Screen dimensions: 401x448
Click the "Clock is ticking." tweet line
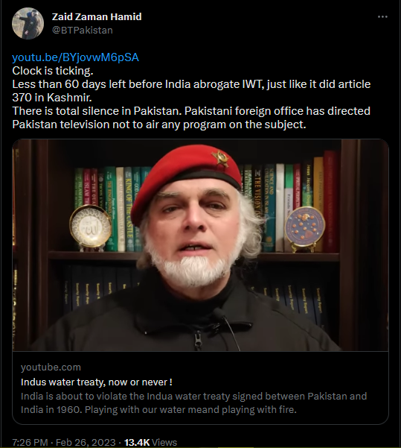click(x=53, y=71)
